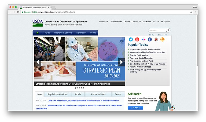Switch to the Recalls tab
The height and width of the screenshot is (122, 206).
tap(78, 94)
